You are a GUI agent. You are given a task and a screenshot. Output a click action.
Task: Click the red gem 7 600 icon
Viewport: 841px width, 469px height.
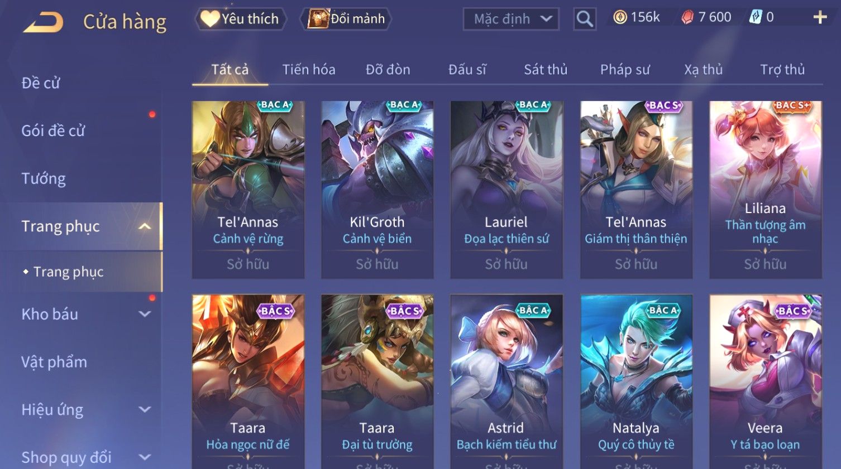687,17
